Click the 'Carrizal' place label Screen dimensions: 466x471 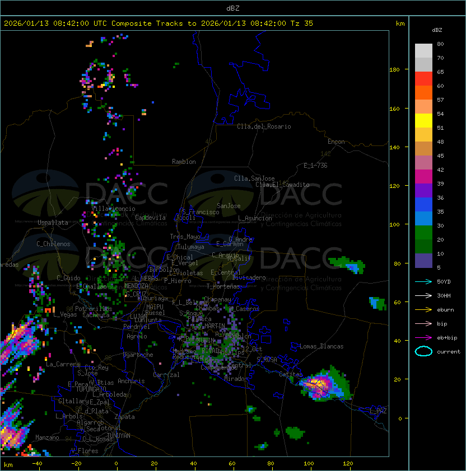(166, 375)
